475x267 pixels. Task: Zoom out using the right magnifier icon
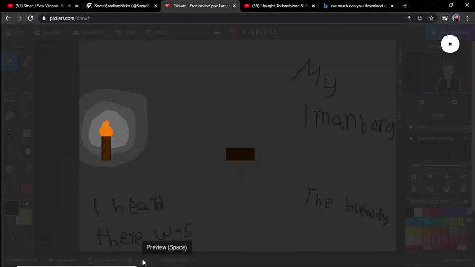pos(455,102)
